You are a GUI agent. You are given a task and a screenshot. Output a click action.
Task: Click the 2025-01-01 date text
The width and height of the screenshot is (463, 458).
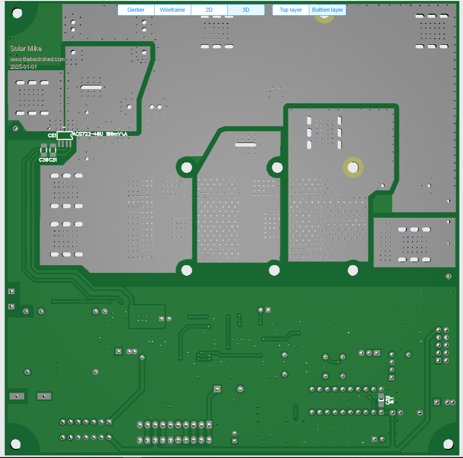[x=23, y=67]
